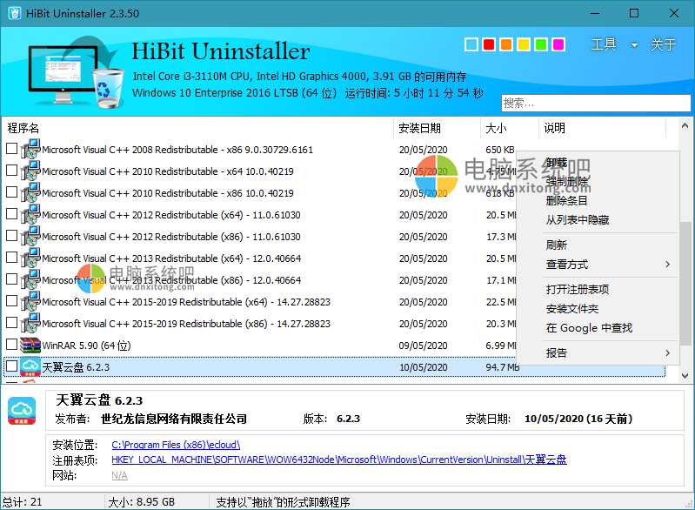The image size is (695, 510).
Task: Click icon of Visual C++ 2010 x64 10.0.40219
Action: pos(30,171)
